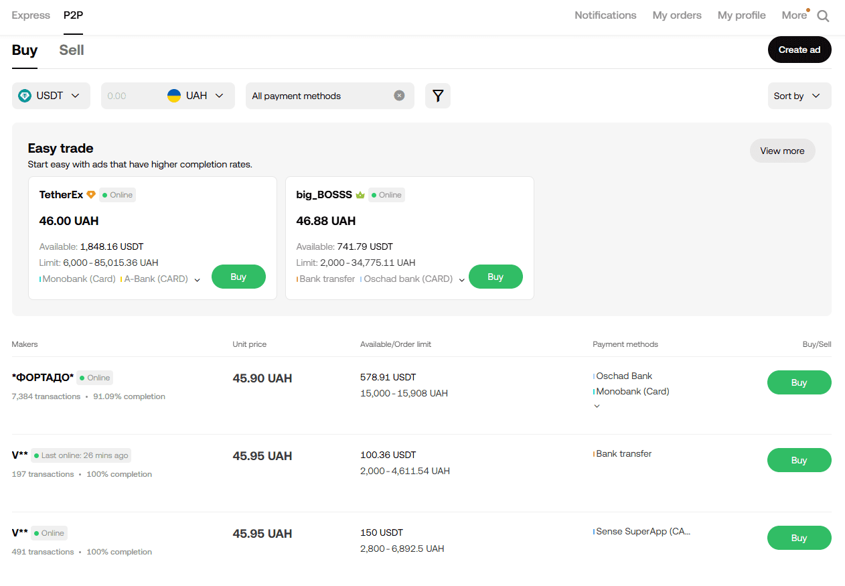
Task: Click the big_BOSSS green crown badge
Action: [360, 195]
